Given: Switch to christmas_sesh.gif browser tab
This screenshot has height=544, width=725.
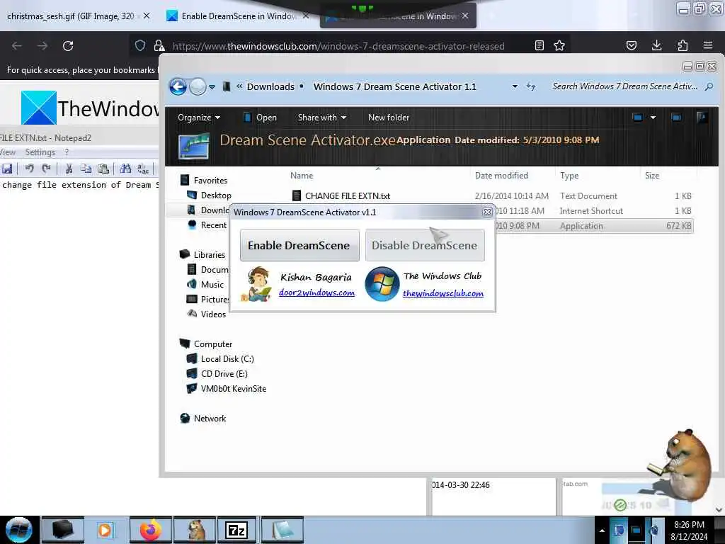Looking at the screenshot, I should coord(71,16).
